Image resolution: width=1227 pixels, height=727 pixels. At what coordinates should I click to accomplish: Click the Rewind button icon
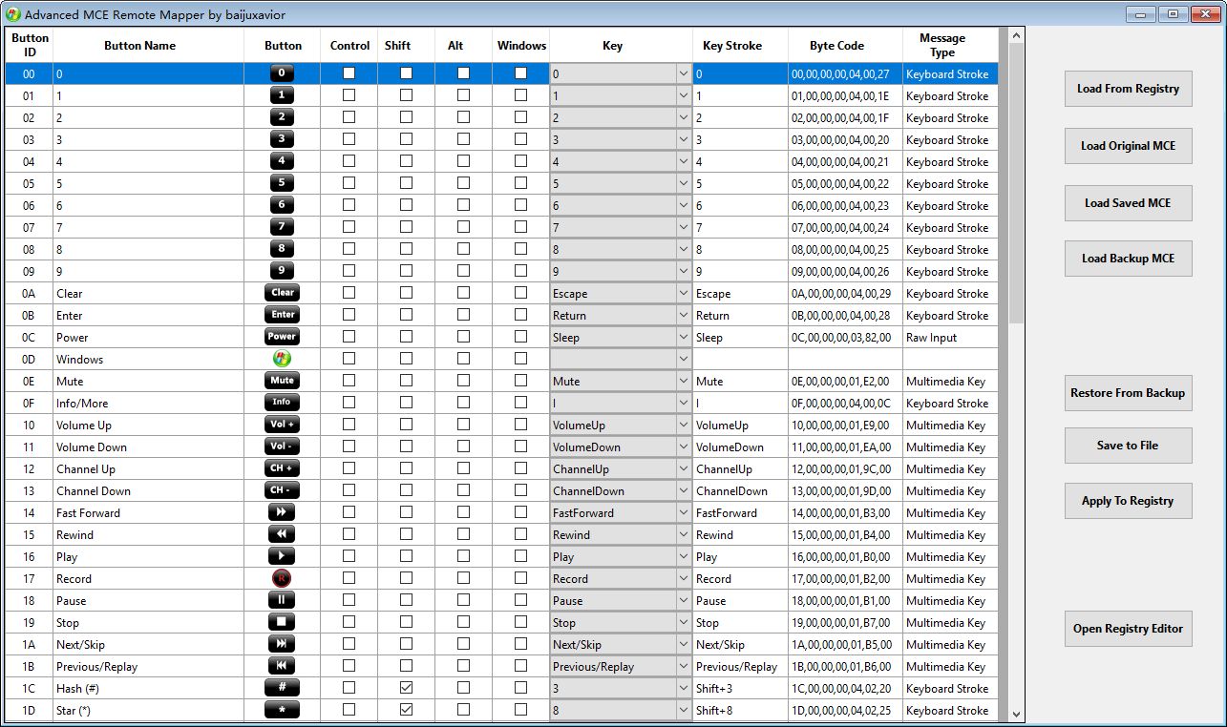pyautogui.click(x=282, y=534)
